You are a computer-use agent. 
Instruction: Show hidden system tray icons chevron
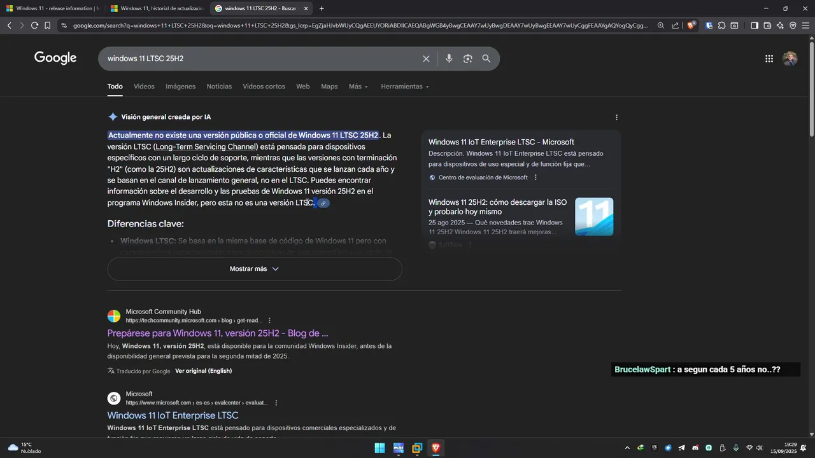(x=627, y=448)
